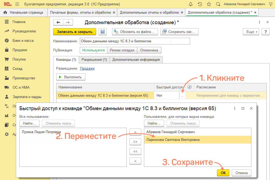Save using the floppy disk icon
275x180 pixels.
click(x=103, y=32)
